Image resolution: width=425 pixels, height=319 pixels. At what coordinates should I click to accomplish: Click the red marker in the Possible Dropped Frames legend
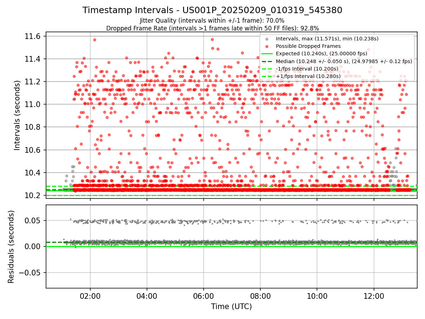[x=267, y=46]
